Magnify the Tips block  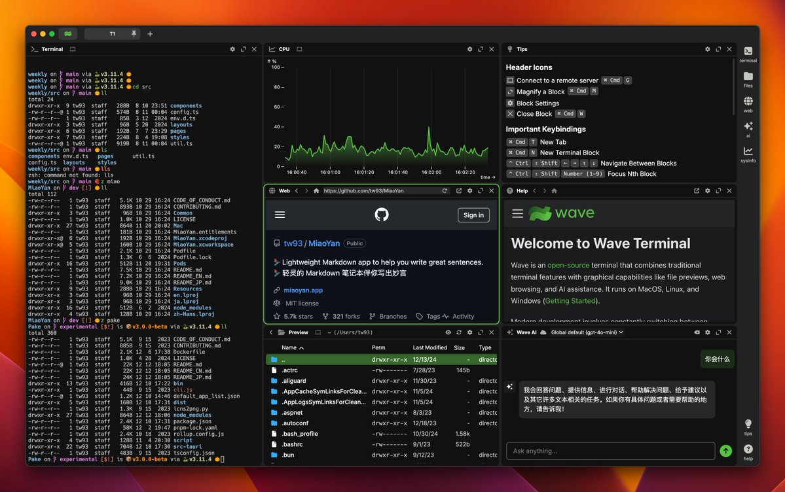tap(718, 49)
